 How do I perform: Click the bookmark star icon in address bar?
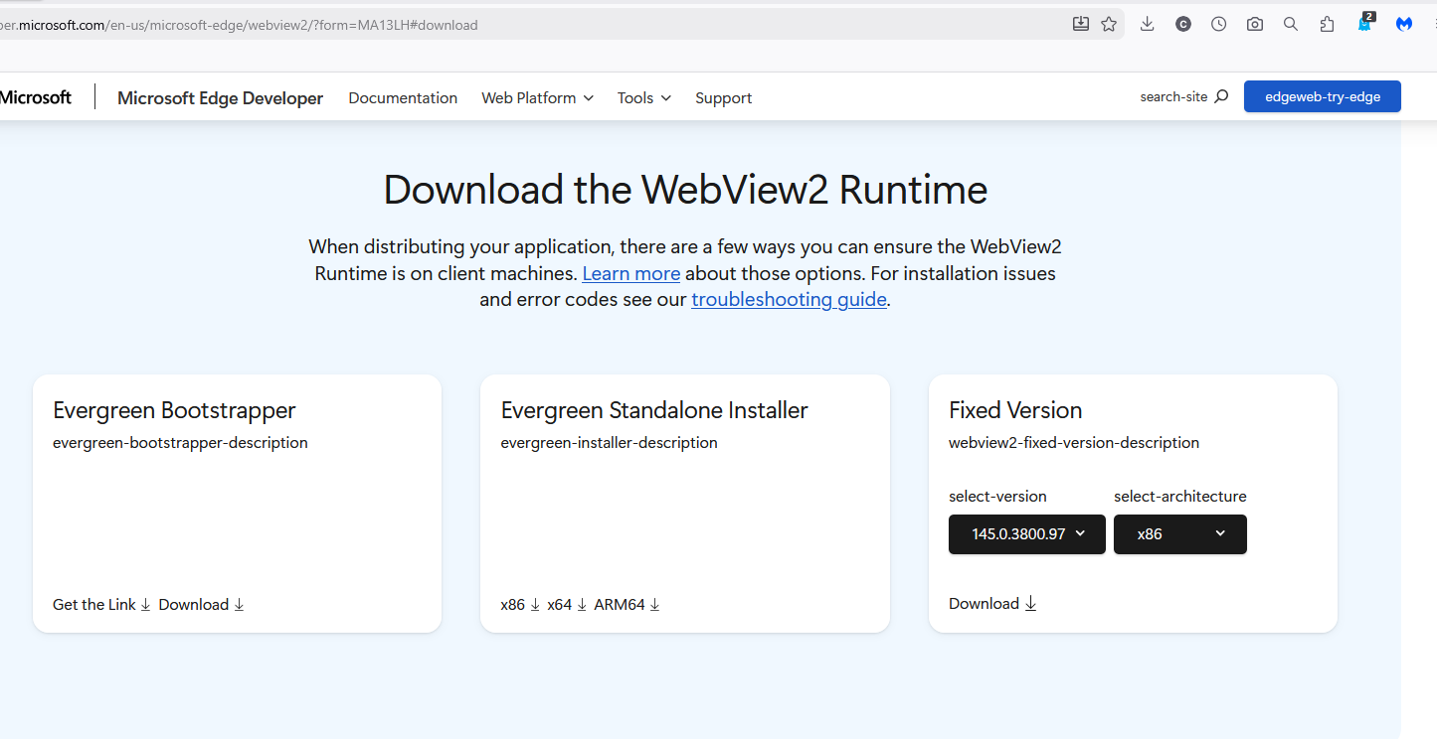(1109, 25)
